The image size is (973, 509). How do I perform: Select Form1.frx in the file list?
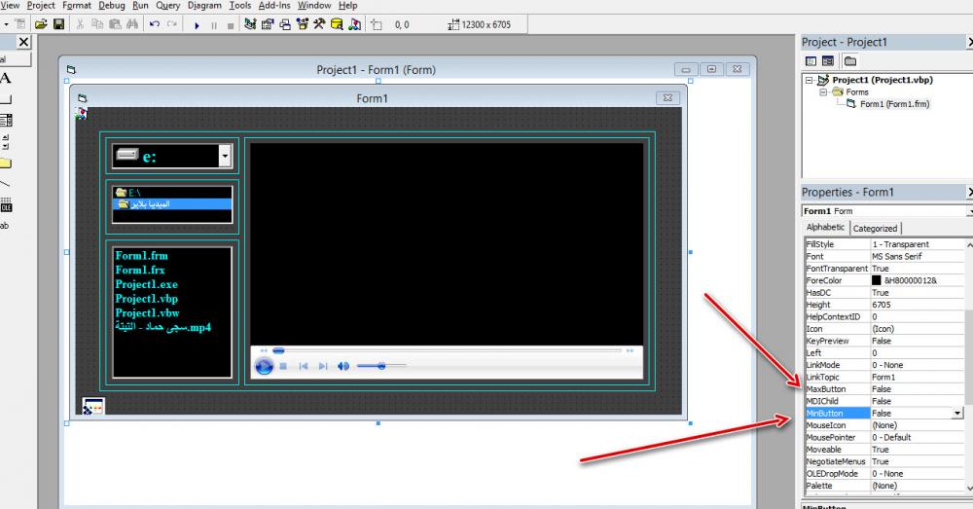point(140,270)
